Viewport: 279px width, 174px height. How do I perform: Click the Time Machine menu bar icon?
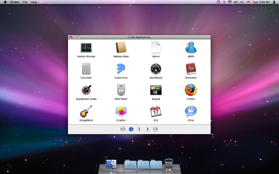(x=218, y=2)
